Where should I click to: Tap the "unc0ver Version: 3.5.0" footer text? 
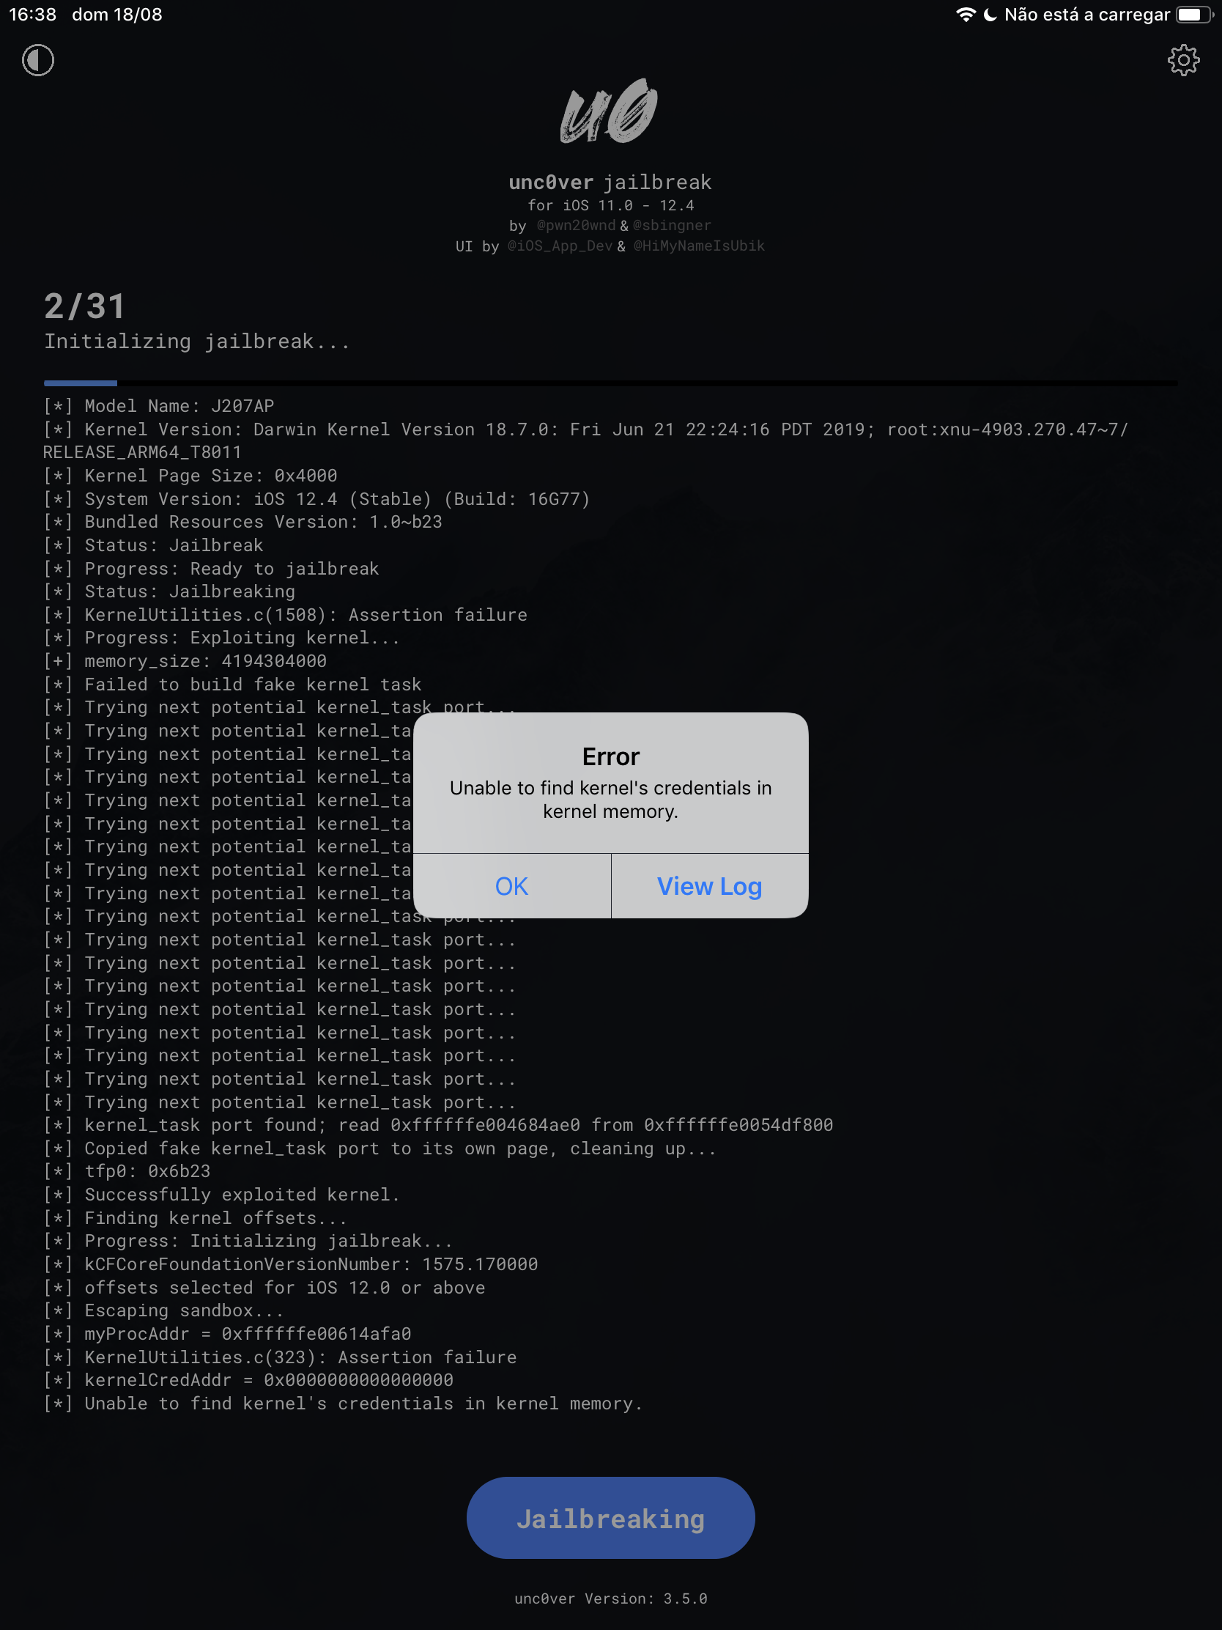610,1598
